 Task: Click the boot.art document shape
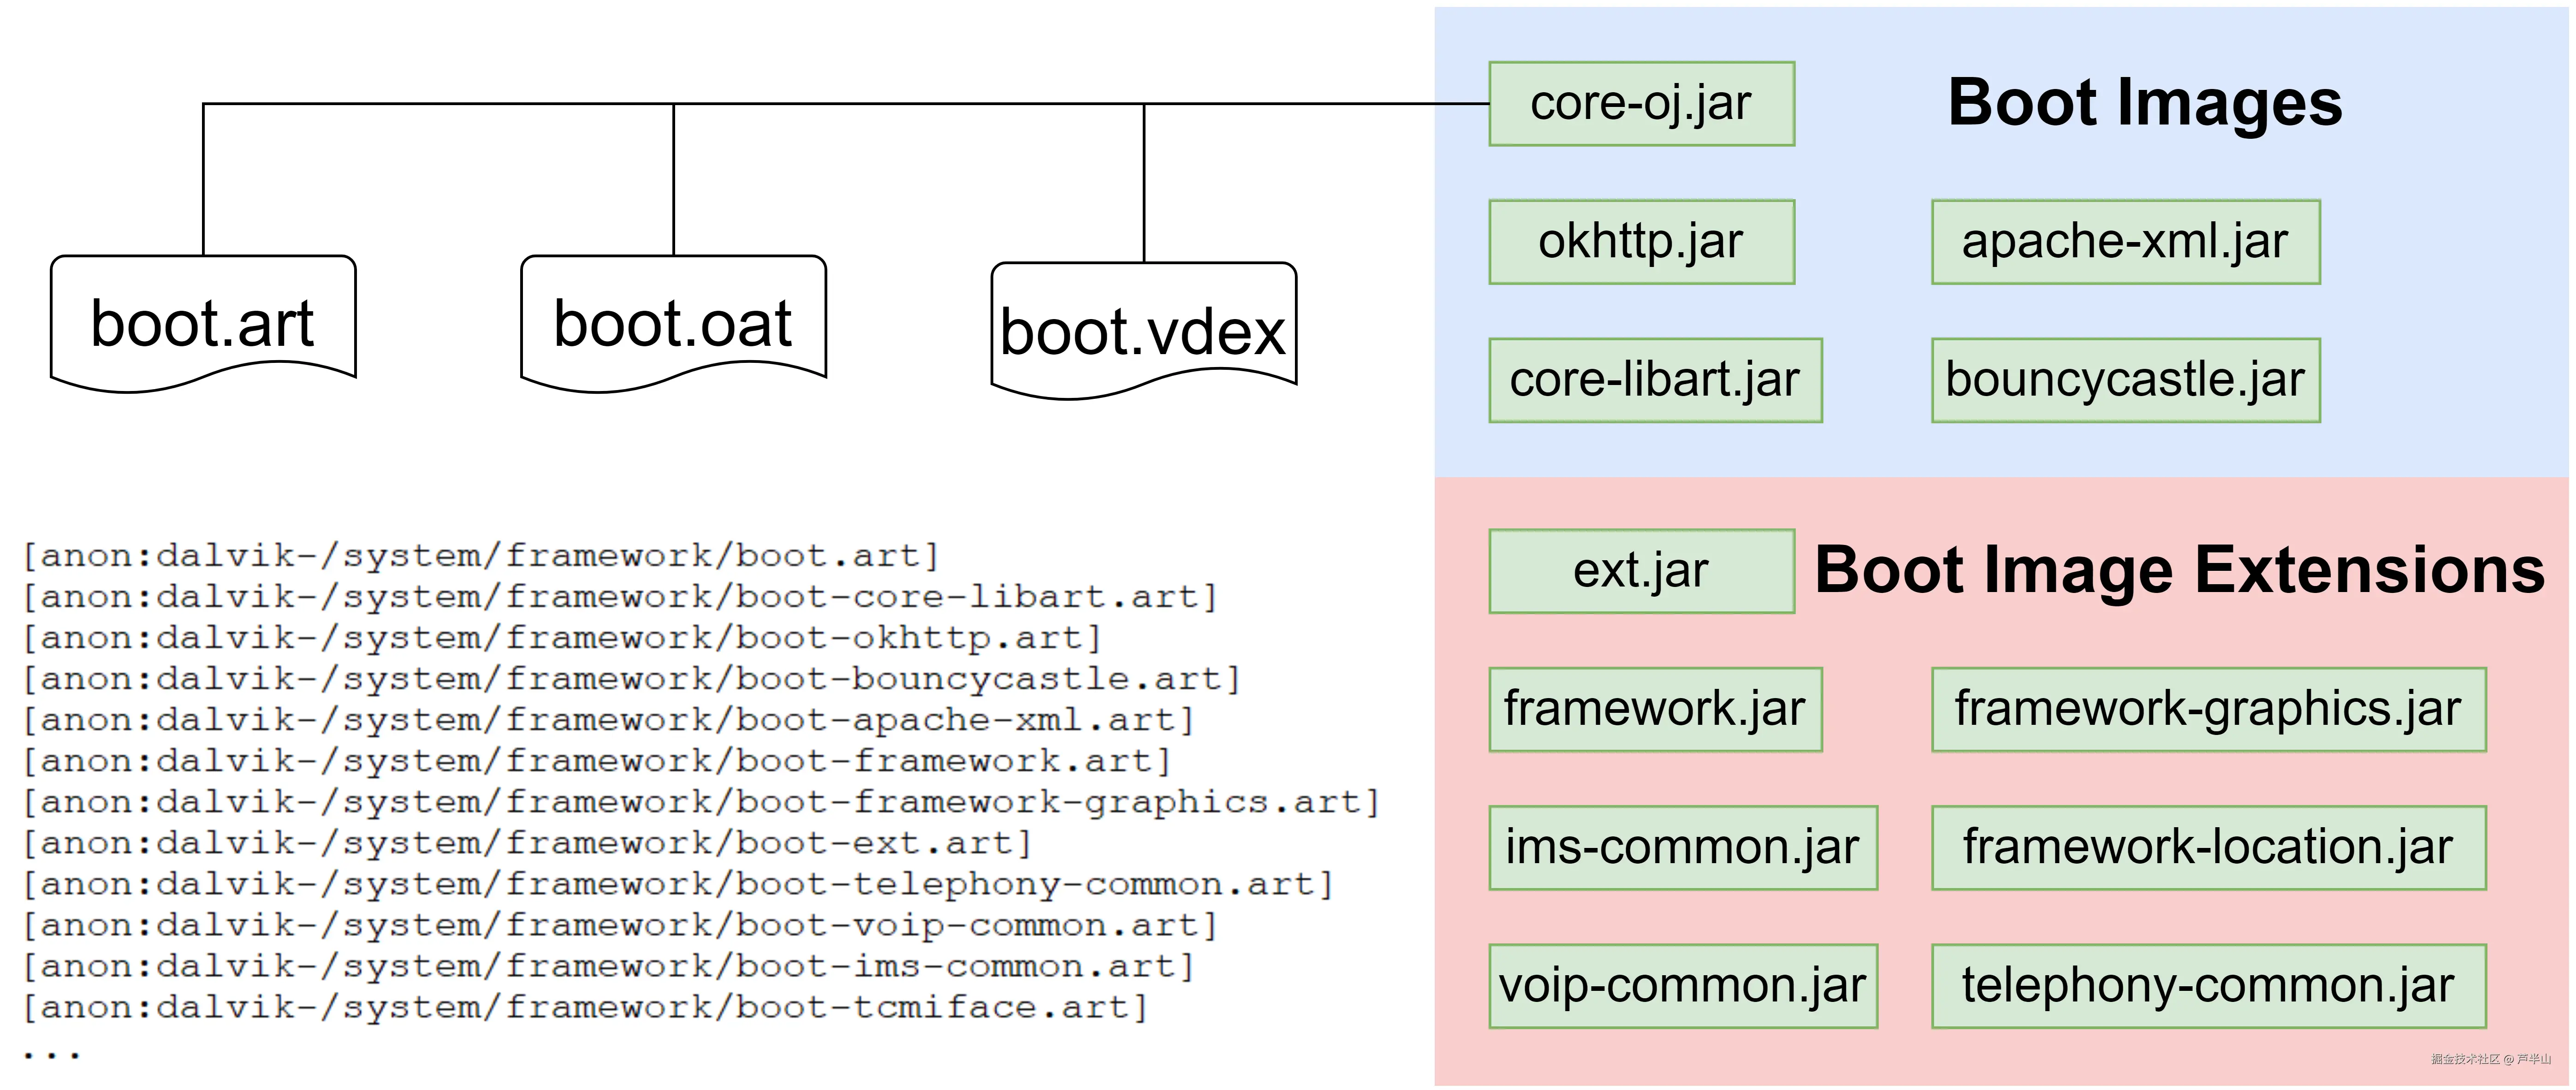coord(203,322)
